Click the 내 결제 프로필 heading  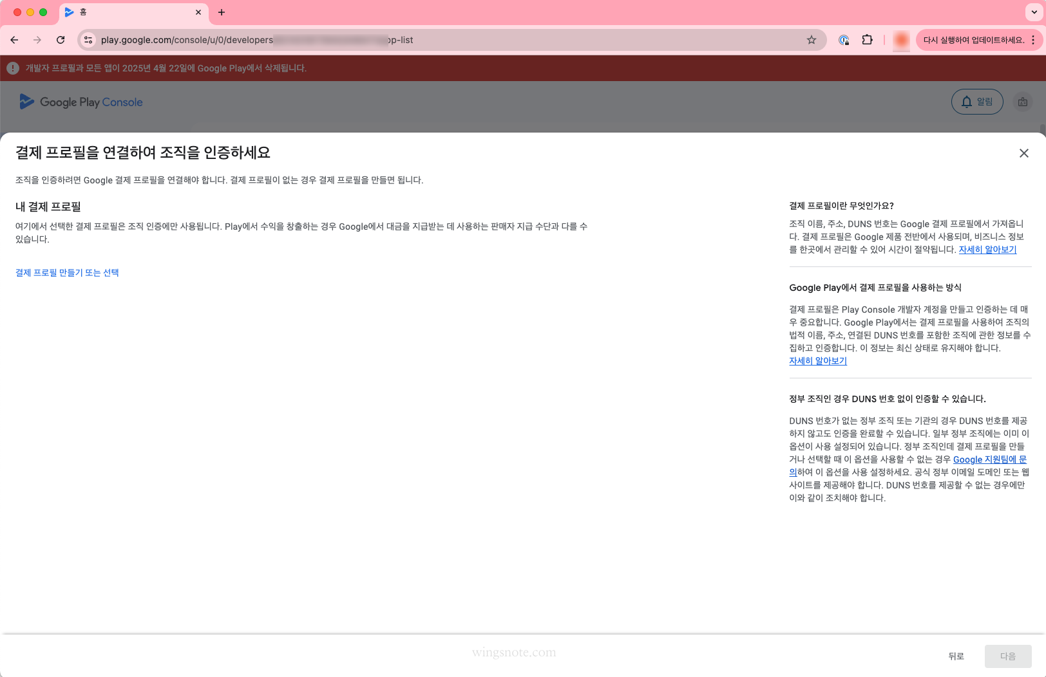48,207
